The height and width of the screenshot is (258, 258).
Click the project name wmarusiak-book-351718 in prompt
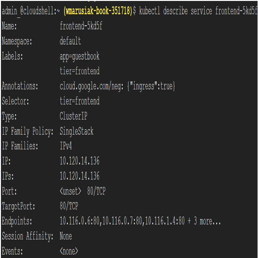coord(98,11)
